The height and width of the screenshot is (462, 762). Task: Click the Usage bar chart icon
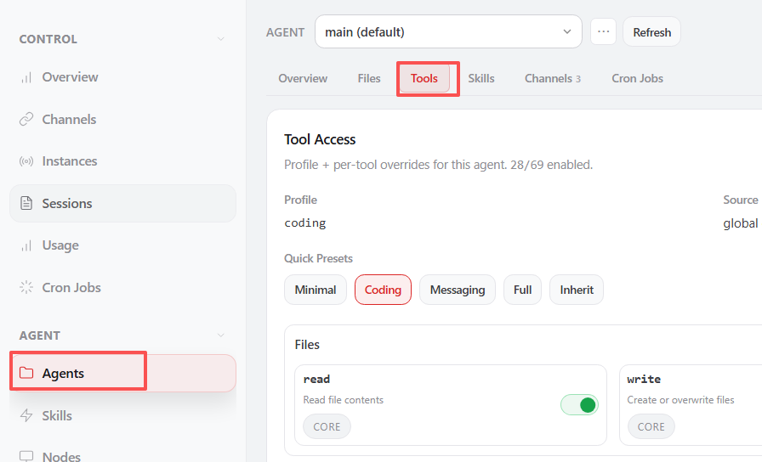(x=26, y=245)
